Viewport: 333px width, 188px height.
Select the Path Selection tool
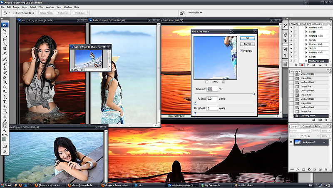(5, 106)
